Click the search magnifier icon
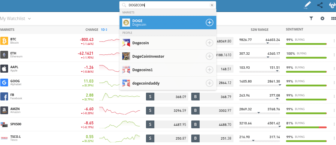The height and width of the screenshot is (145, 336). tap(124, 5)
